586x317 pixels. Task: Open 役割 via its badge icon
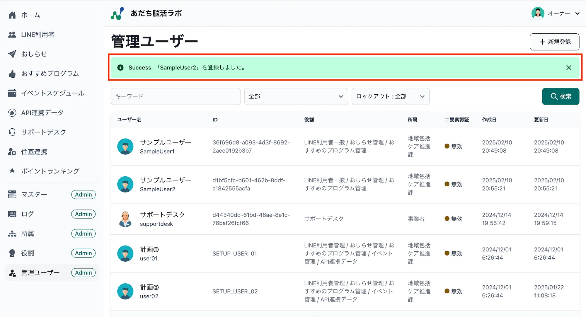pyautogui.click(x=12, y=253)
